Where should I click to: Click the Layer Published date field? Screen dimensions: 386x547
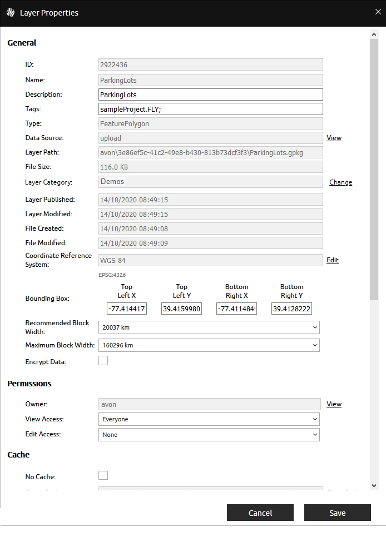211,200
